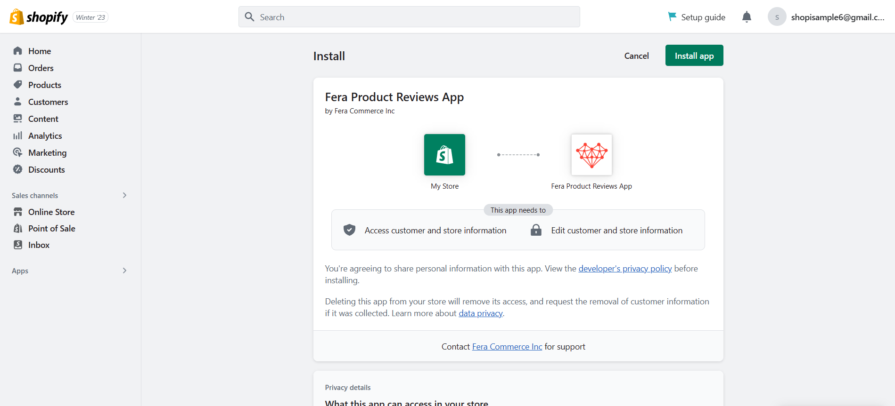The width and height of the screenshot is (895, 406).
Task: Click the Analytics bar chart icon
Action: (18, 135)
